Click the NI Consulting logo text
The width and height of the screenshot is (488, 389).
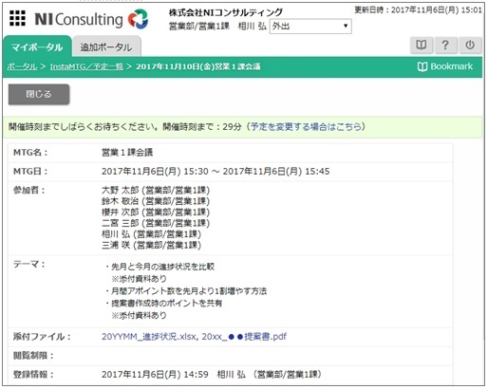pos(79,19)
